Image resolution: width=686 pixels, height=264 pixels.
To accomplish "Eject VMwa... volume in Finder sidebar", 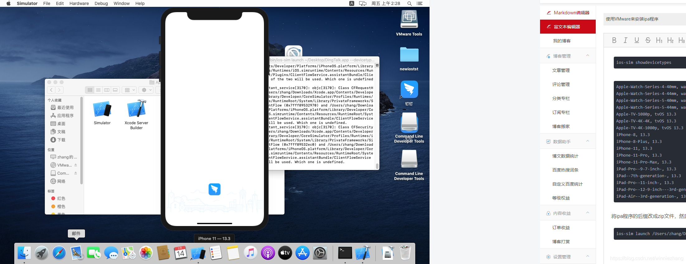I will (x=76, y=165).
